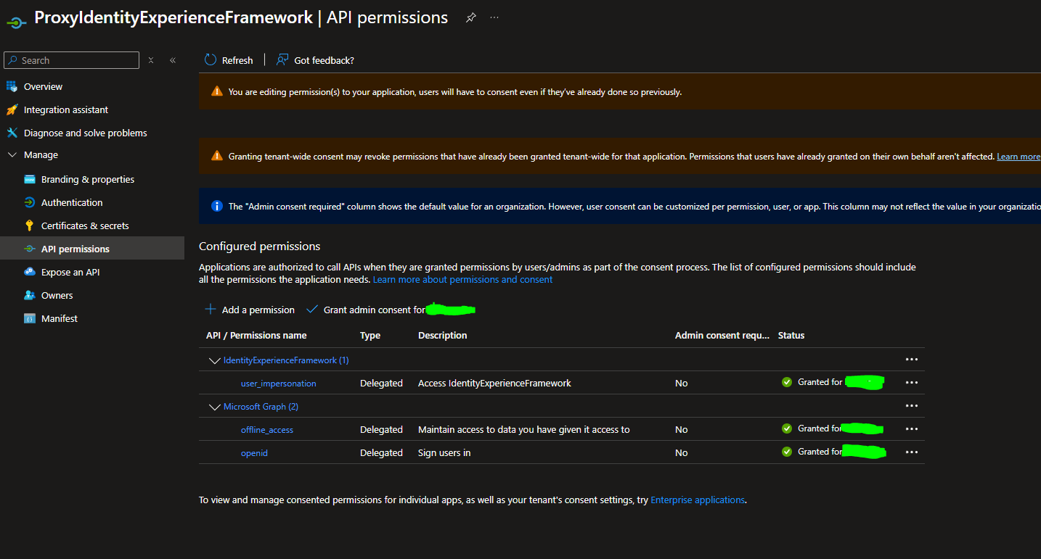The height and width of the screenshot is (559, 1041).
Task: Open ellipsis menu for IdentityExperienceFramework group
Action: coord(912,360)
